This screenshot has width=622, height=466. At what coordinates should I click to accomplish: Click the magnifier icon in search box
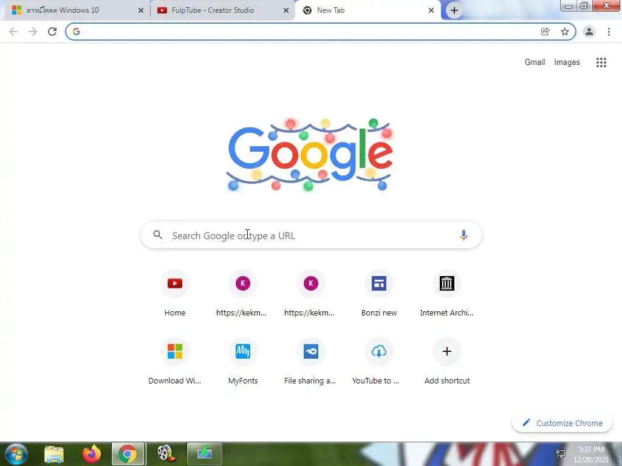pyautogui.click(x=157, y=235)
